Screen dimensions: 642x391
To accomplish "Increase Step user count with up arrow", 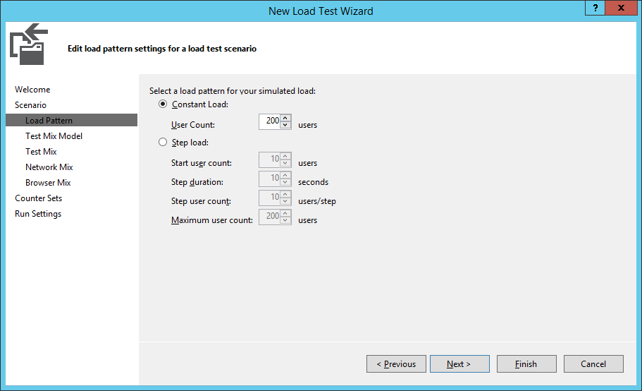I will click(285, 194).
